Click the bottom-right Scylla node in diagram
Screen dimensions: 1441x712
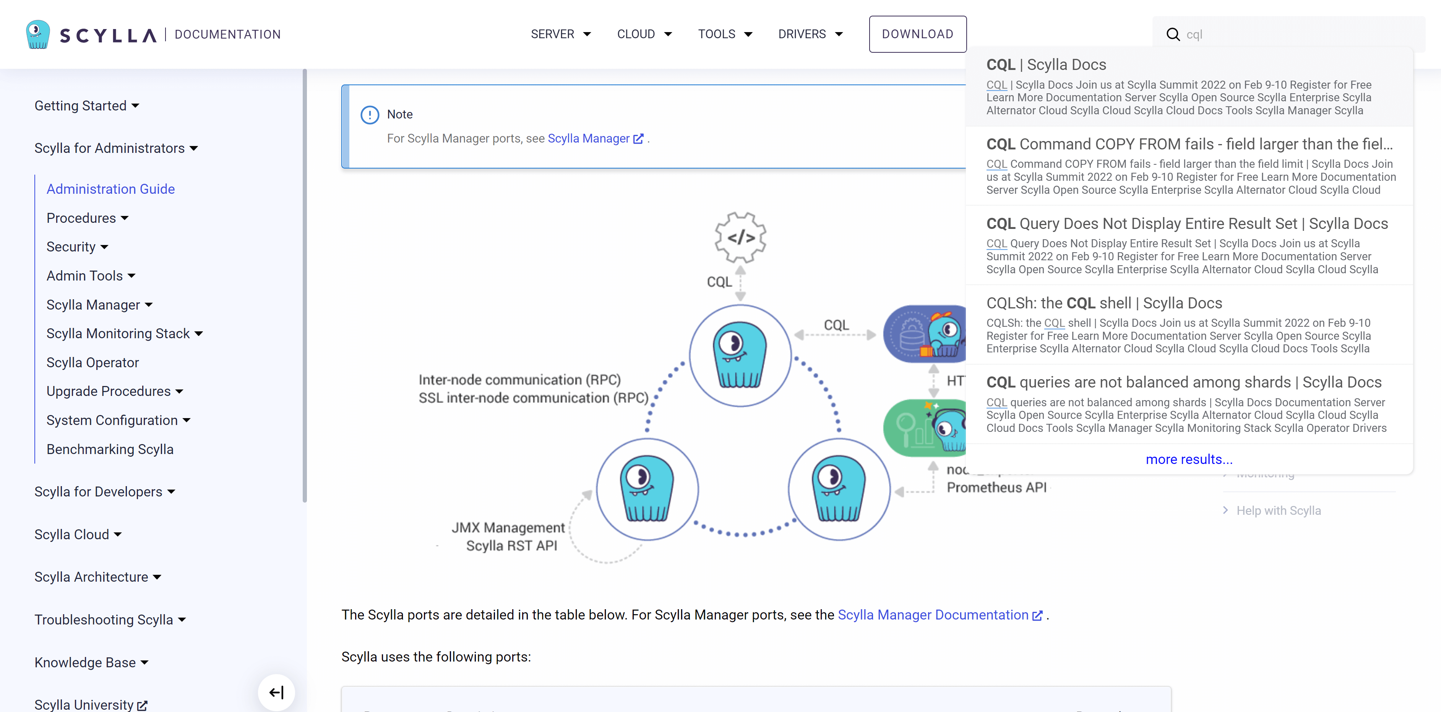(x=839, y=489)
